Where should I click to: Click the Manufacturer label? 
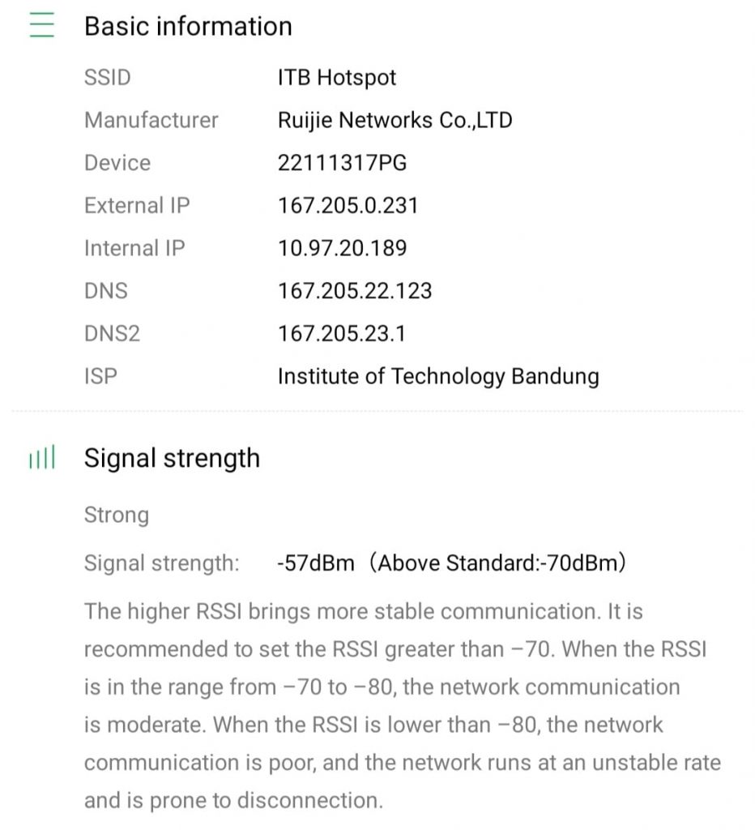pos(151,120)
